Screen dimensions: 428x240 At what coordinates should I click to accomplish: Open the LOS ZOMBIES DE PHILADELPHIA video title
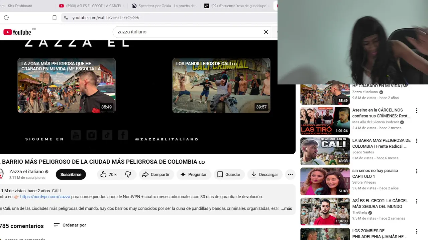pyautogui.click(x=380, y=234)
